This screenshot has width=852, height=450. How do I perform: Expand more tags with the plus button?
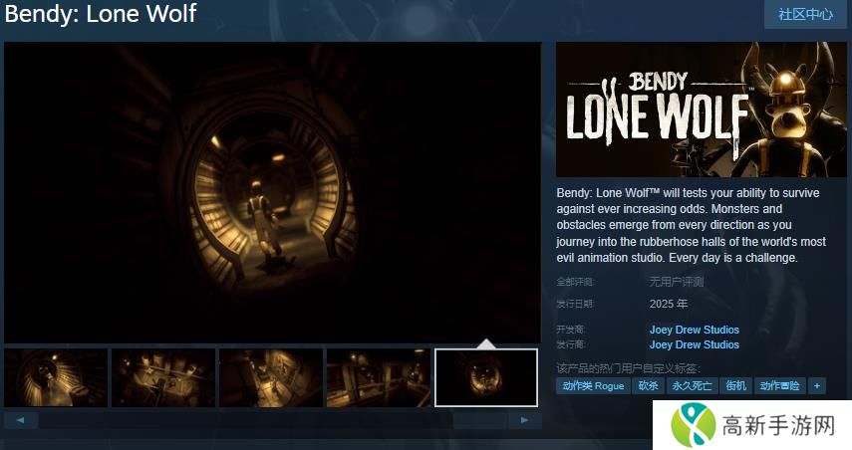tap(816, 385)
